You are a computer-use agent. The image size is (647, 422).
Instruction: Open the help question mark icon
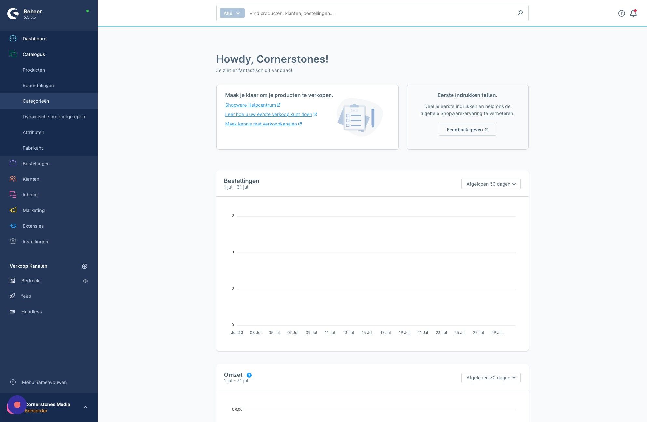(x=622, y=13)
